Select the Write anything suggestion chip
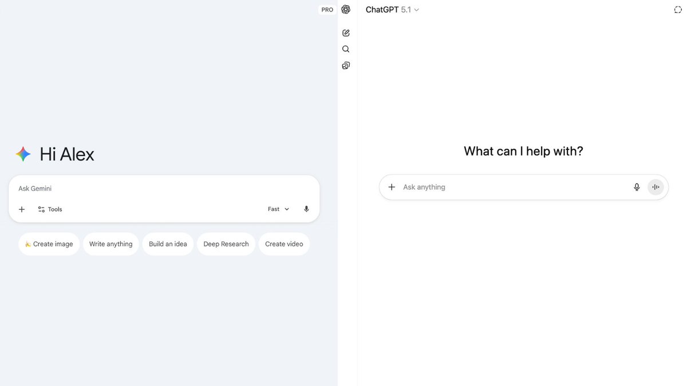 click(111, 244)
